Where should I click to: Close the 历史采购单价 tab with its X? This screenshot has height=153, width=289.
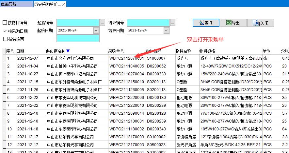click(64, 4)
